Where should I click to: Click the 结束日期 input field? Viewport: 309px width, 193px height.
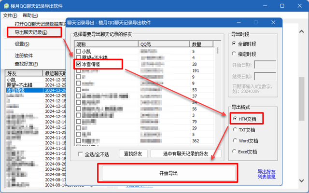(265, 76)
